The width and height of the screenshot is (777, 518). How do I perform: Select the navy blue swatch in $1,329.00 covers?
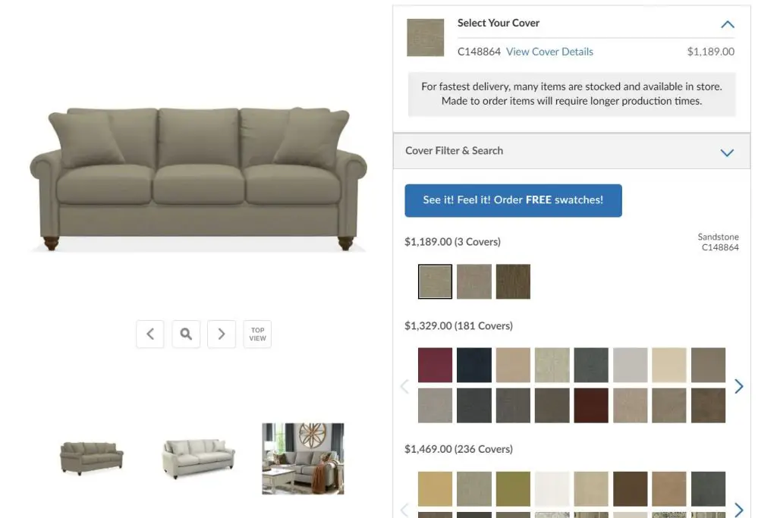473,365
